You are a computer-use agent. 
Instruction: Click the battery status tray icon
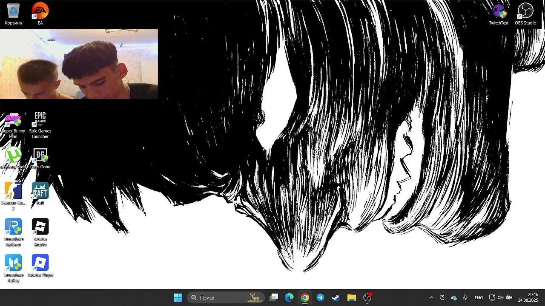pos(509,297)
